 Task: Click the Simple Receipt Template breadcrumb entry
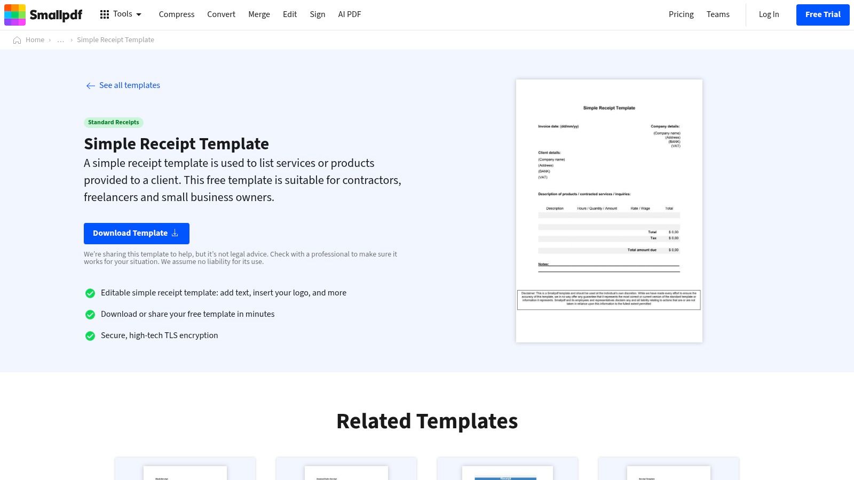tap(115, 39)
